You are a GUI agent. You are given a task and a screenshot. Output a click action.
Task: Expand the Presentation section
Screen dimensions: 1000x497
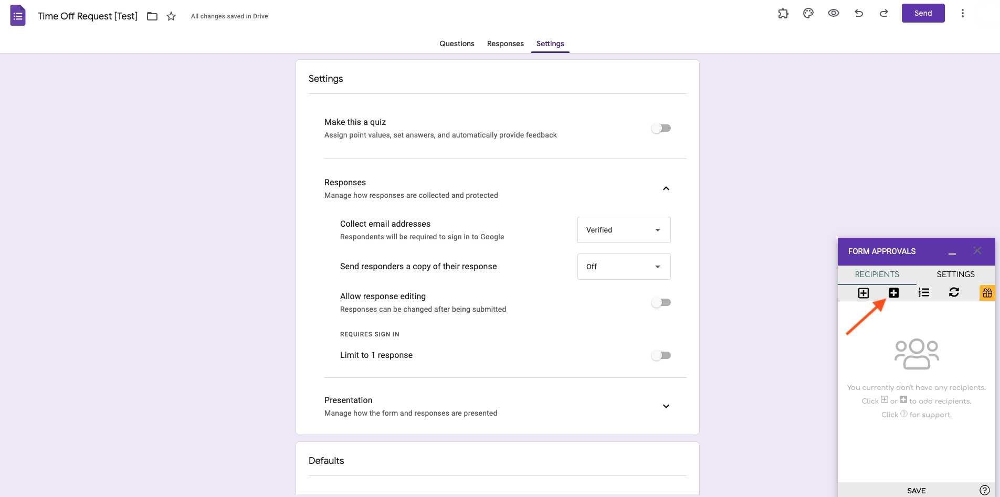point(666,406)
